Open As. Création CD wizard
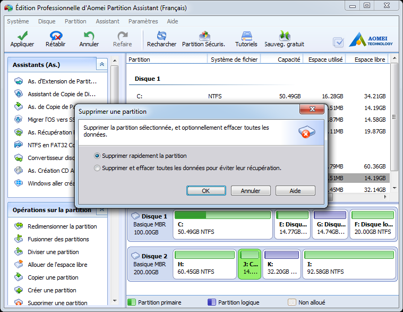The height and width of the screenshot is (312, 403). 44,171
